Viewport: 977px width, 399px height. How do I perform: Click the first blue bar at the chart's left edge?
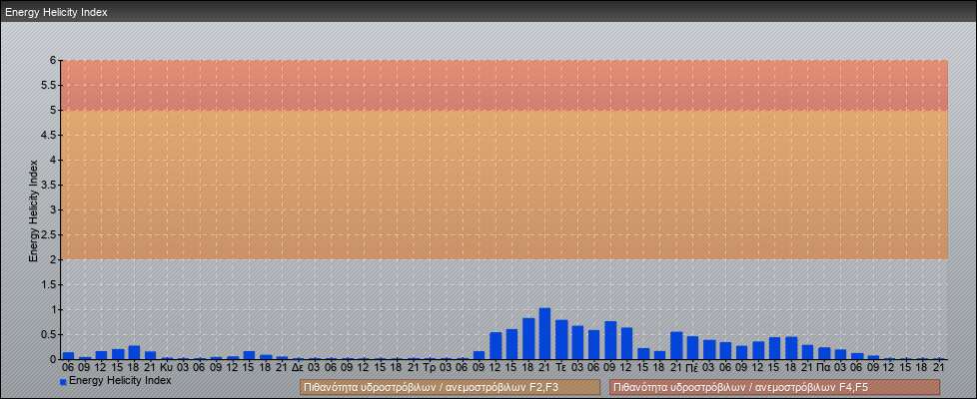[x=68, y=355]
